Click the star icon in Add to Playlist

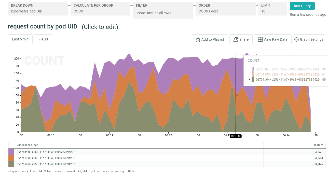pos(198,39)
